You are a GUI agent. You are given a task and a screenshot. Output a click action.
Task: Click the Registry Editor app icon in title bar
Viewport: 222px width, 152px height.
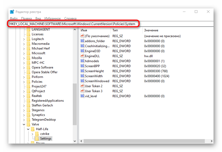click(12, 12)
